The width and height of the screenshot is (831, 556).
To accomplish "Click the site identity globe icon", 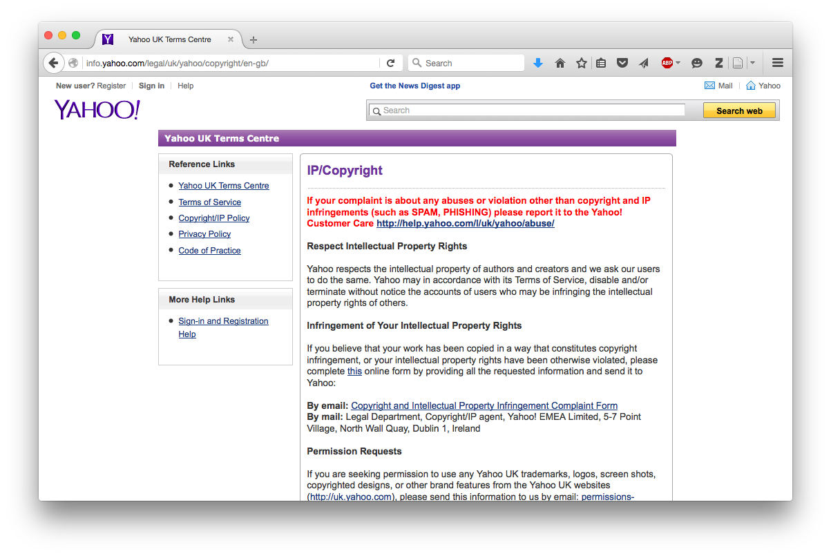I will pyautogui.click(x=73, y=63).
